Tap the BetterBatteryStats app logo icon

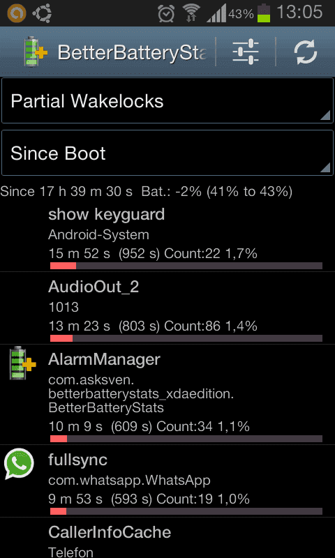36,53
